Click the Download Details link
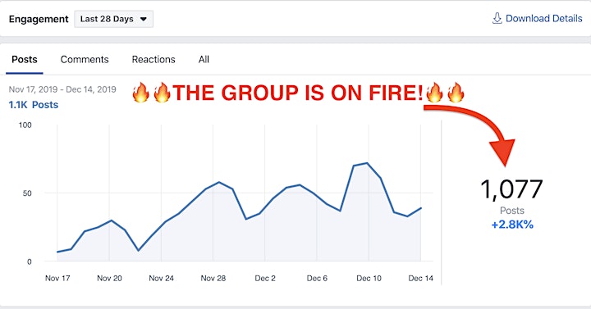Viewport: 591px width, 309px height. click(x=537, y=18)
